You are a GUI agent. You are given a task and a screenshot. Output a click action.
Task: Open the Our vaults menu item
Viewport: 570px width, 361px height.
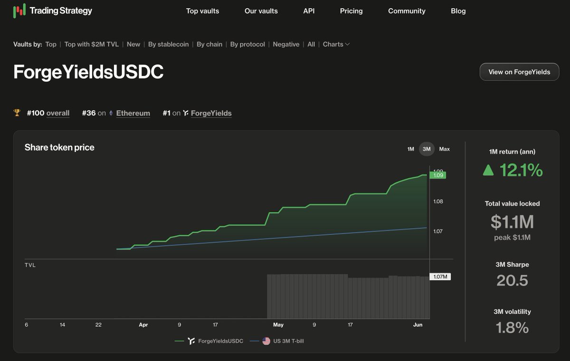[261, 11]
